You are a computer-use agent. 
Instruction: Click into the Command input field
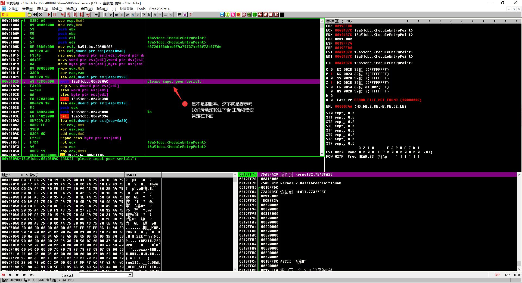104,275
